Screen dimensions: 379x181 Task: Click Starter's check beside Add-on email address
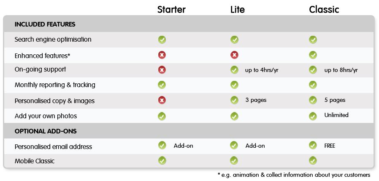pos(162,145)
